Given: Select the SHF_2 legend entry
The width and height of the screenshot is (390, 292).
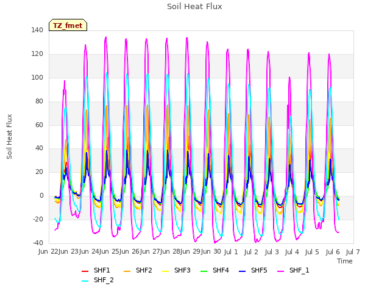Looking at the screenshot, I should tap(97, 280).
